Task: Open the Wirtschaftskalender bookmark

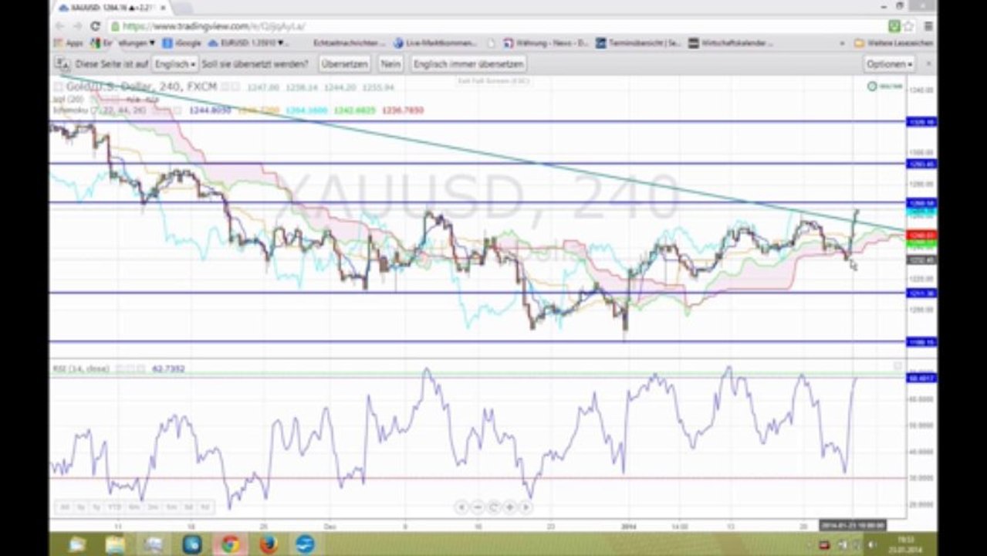Action: click(x=730, y=43)
